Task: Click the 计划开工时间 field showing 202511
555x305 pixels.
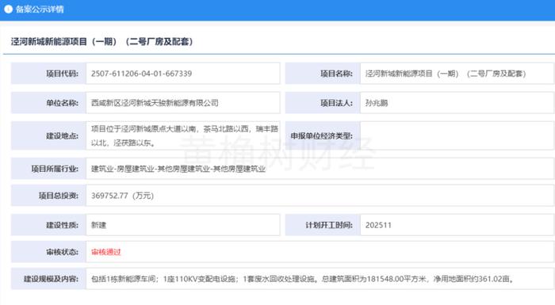Action: point(457,225)
